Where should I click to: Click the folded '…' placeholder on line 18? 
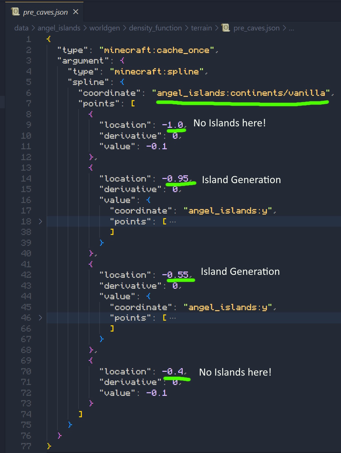(173, 221)
